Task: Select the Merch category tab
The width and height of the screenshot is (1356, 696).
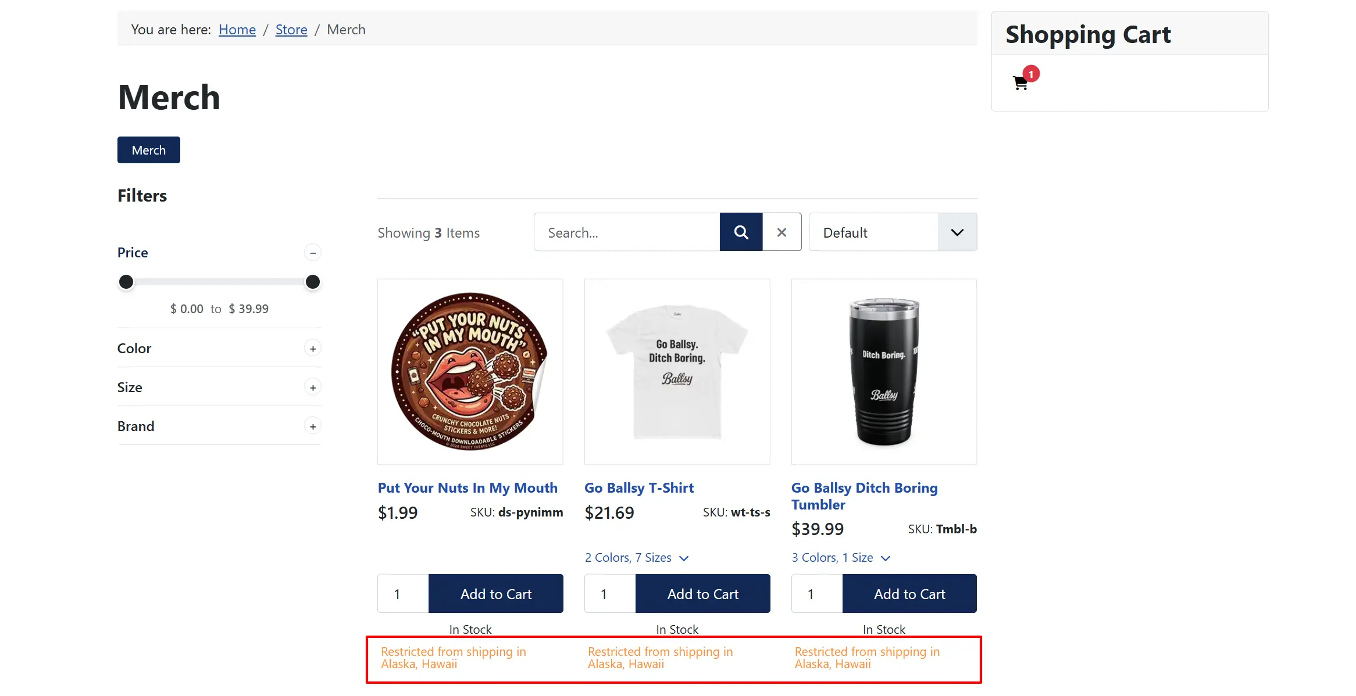Action: pos(149,150)
